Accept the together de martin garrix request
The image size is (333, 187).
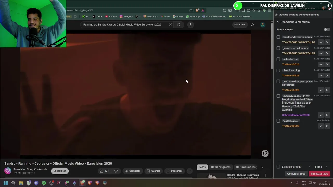click(x=321, y=42)
